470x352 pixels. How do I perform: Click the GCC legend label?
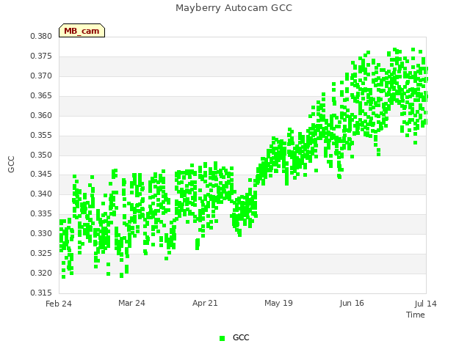point(241,337)
